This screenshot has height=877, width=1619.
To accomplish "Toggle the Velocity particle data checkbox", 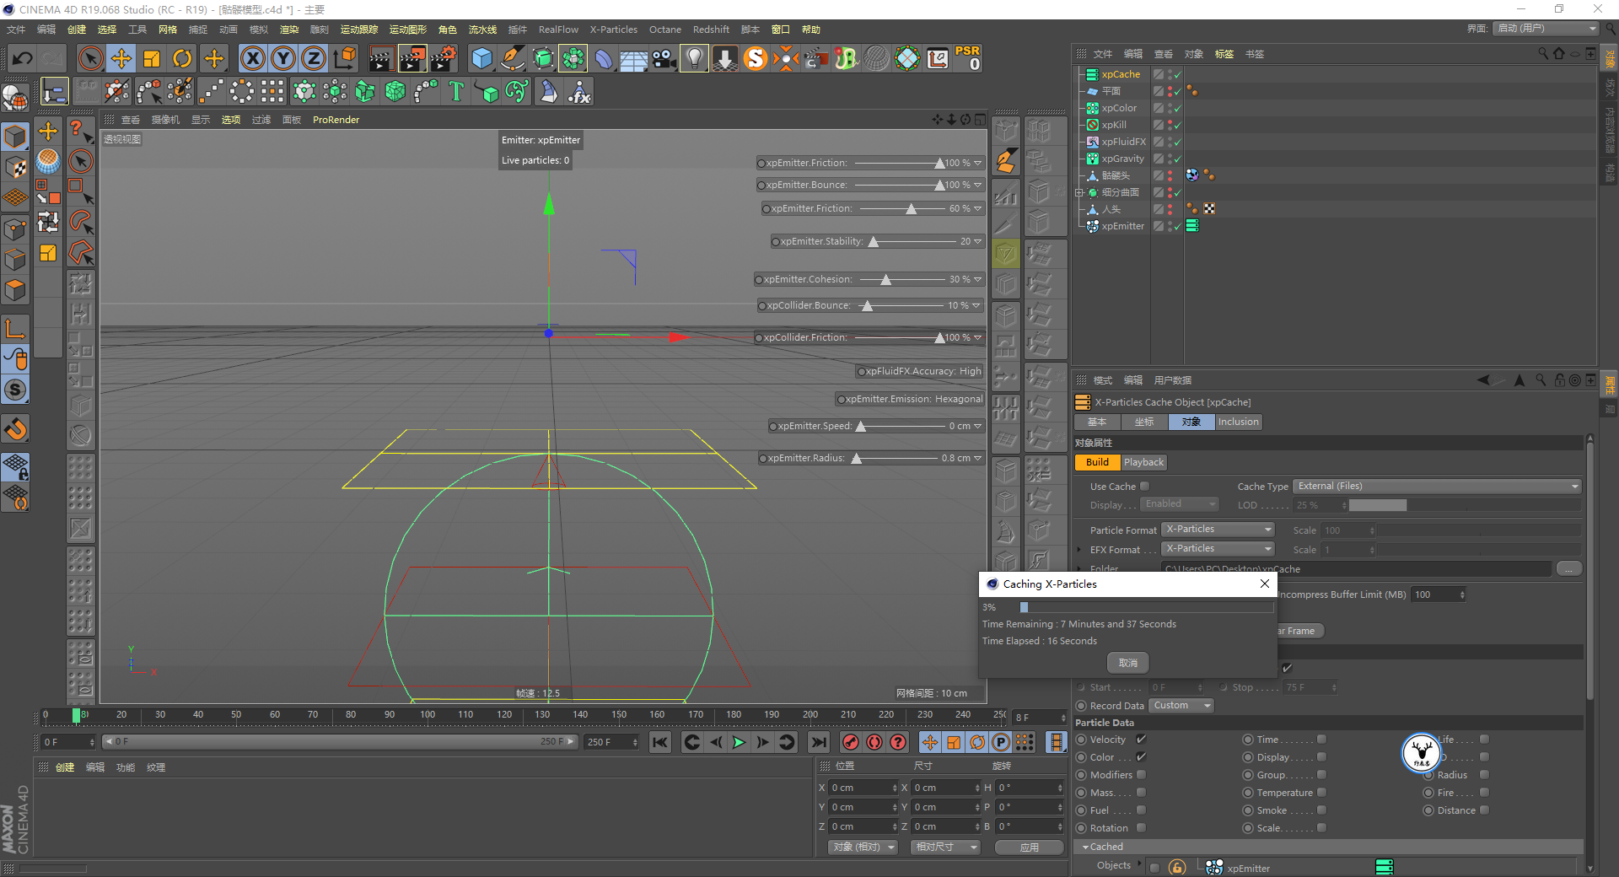I will click(x=1141, y=740).
